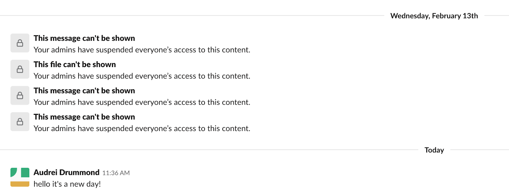Screen dimensions: 509x194
Task: Click the last "This message can't be shown" heading
Action: point(84,117)
